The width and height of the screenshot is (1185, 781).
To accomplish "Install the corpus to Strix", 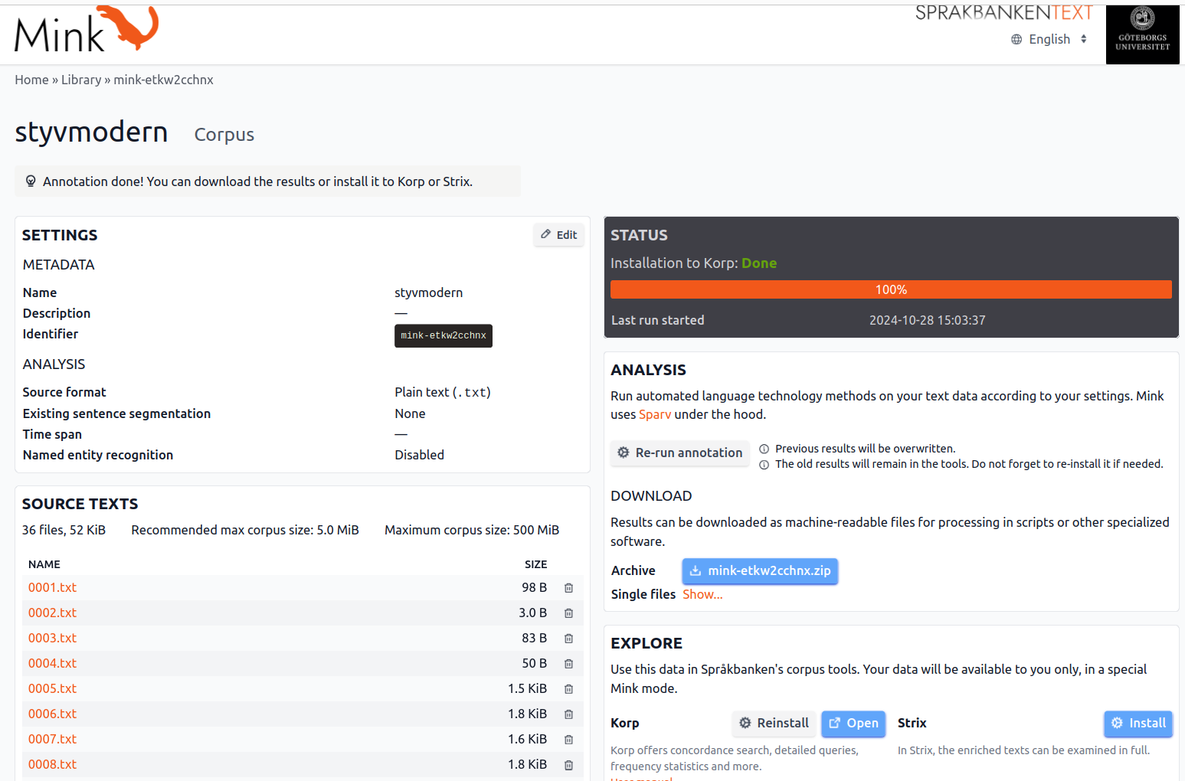I will [x=1138, y=724].
